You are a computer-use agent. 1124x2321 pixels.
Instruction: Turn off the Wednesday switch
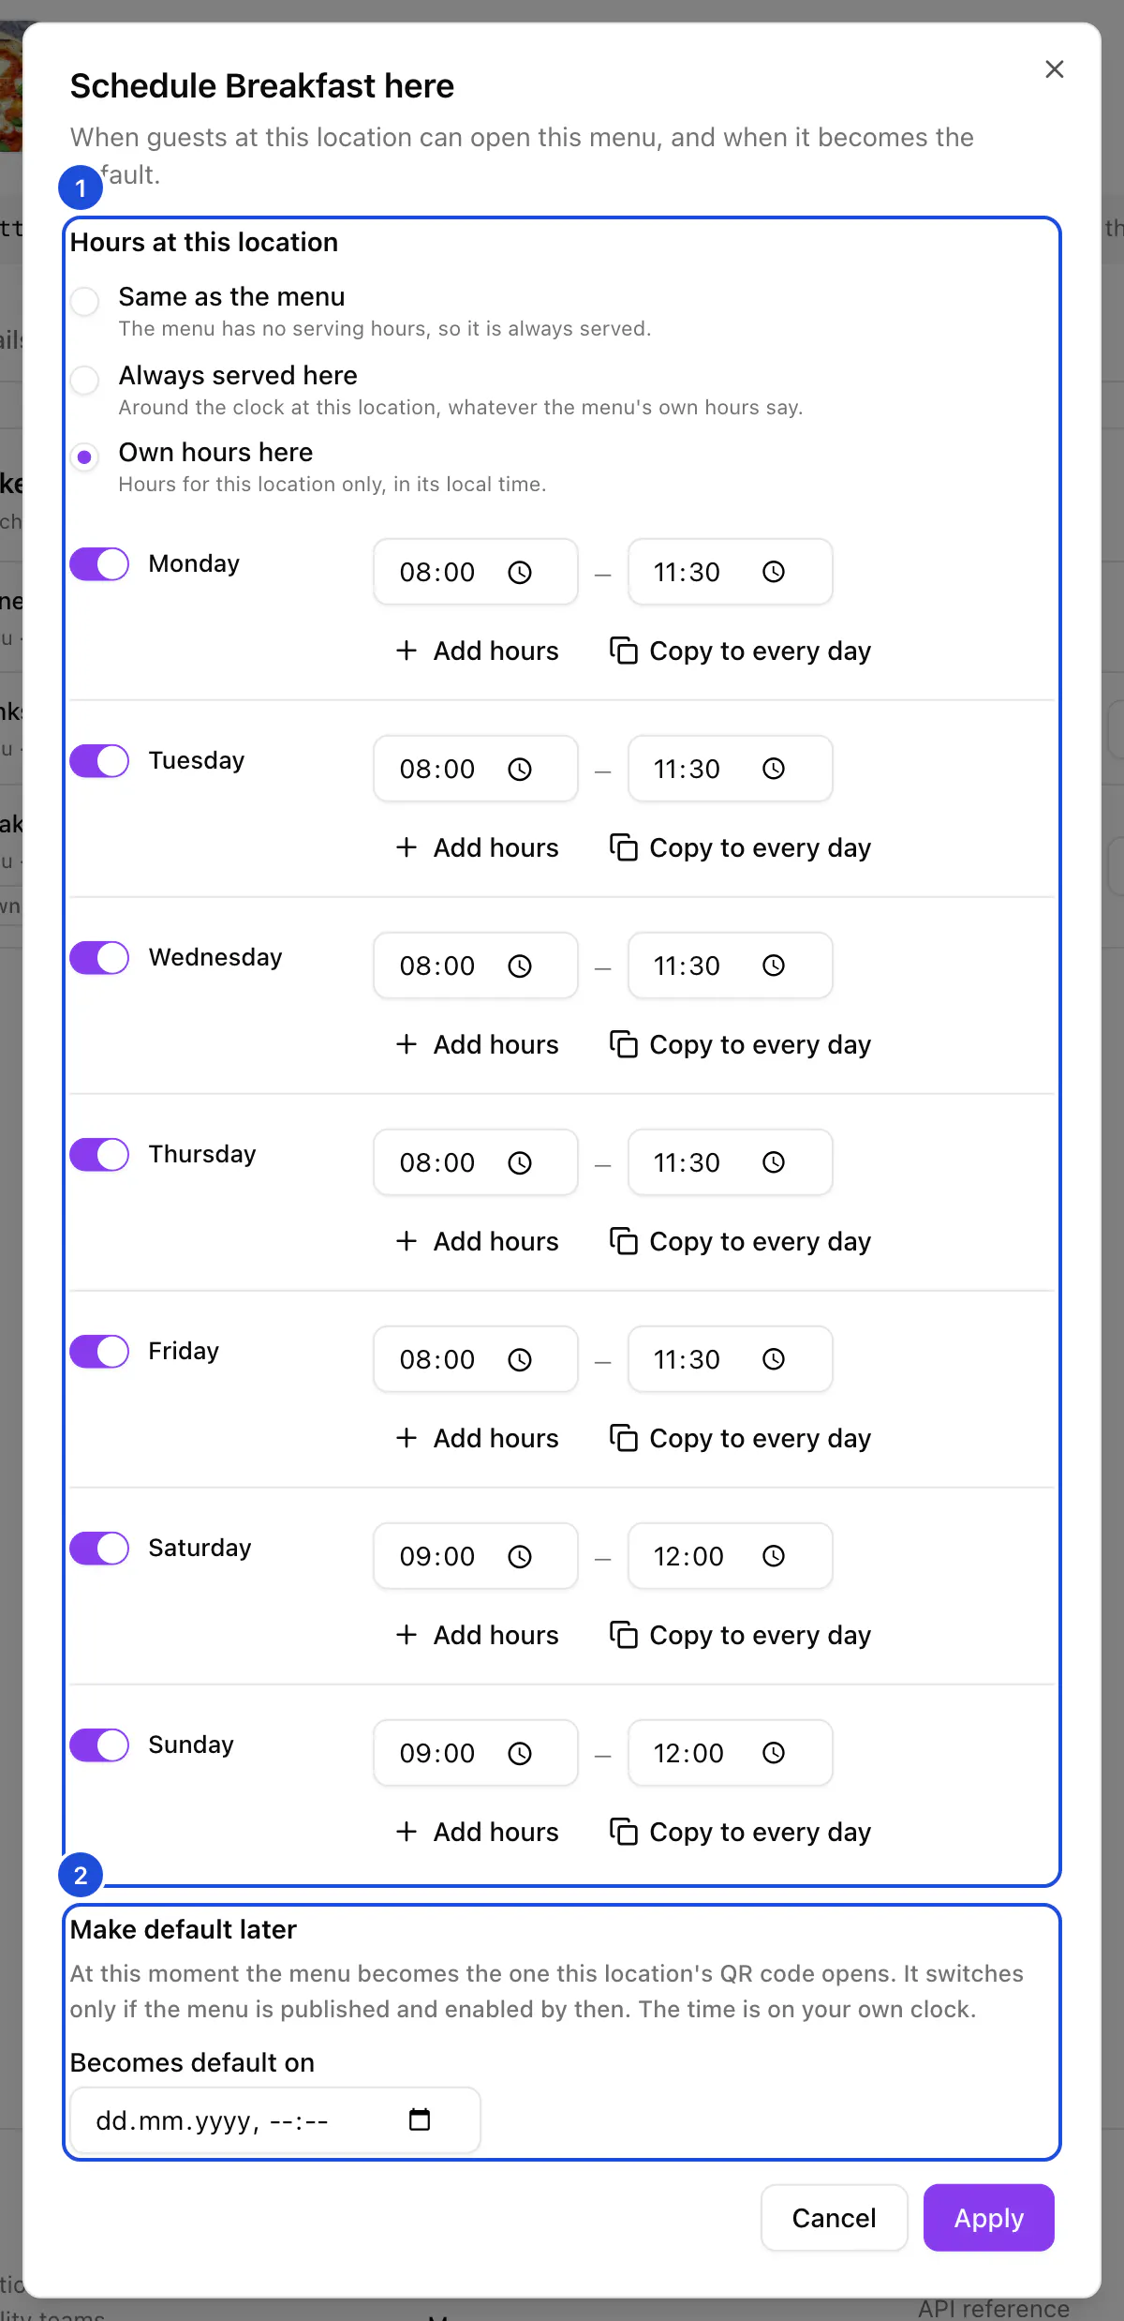[99, 958]
